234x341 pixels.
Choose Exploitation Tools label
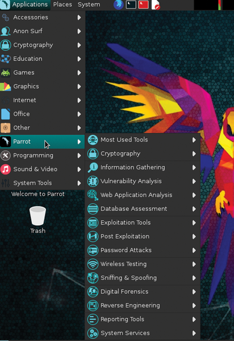(126, 223)
